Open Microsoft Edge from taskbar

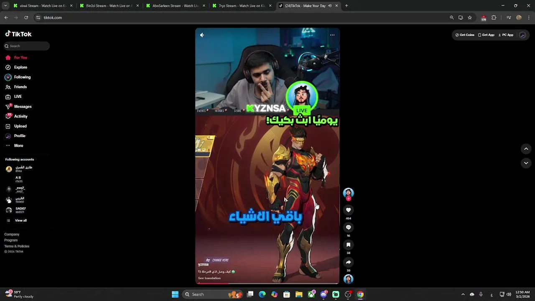point(262,294)
